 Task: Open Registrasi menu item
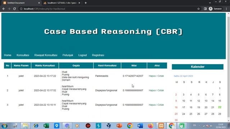[98, 55]
